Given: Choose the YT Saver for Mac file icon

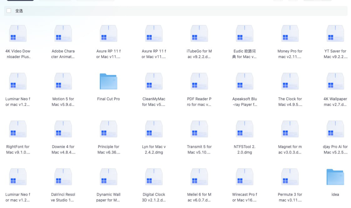Looking at the screenshot, I should (x=335, y=34).
